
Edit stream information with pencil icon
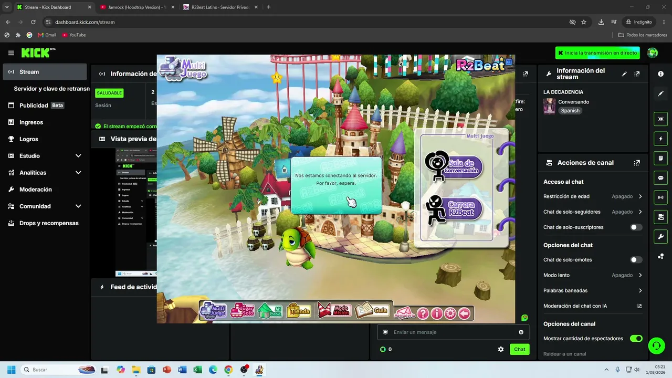tap(624, 74)
